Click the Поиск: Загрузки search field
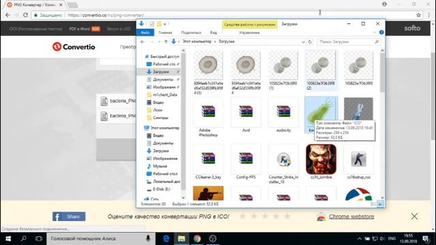Viewport: 436px width, 245px height. (x=349, y=42)
